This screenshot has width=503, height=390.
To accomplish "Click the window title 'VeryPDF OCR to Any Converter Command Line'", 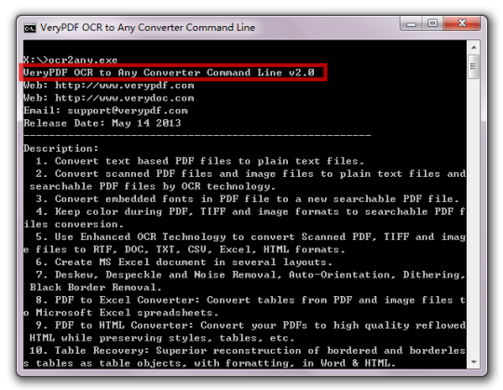I will click(147, 28).
